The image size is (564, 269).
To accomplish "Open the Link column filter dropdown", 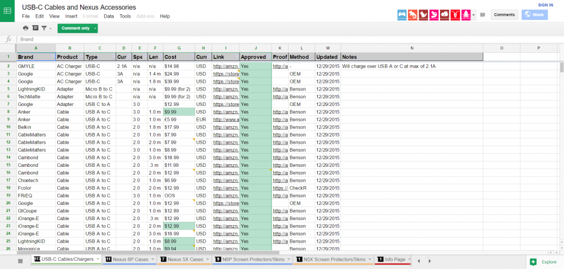I will pyautogui.click(x=236, y=57).
